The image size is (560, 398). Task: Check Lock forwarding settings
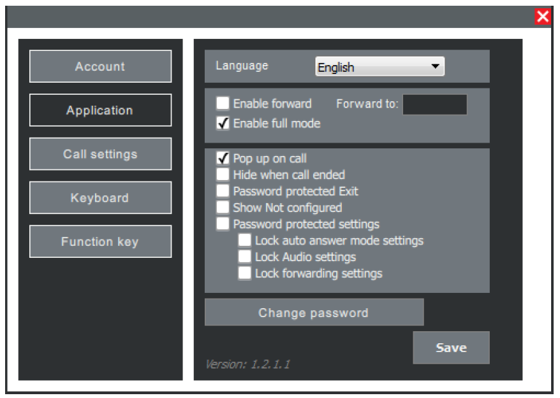[x=244, y=274]
